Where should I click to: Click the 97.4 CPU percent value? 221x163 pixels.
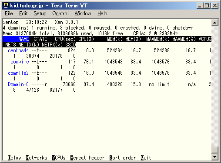tap(89, 84)
